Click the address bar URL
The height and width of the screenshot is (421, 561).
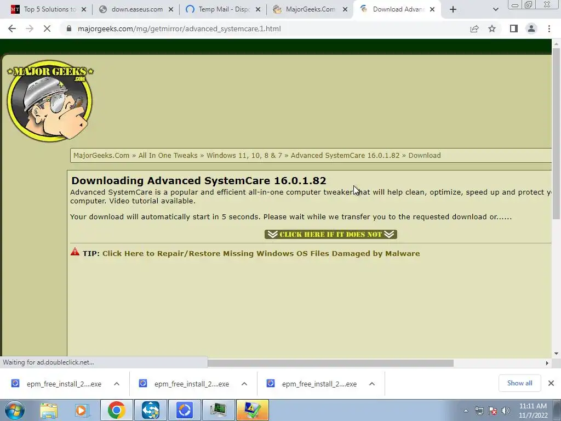(179, 29)
